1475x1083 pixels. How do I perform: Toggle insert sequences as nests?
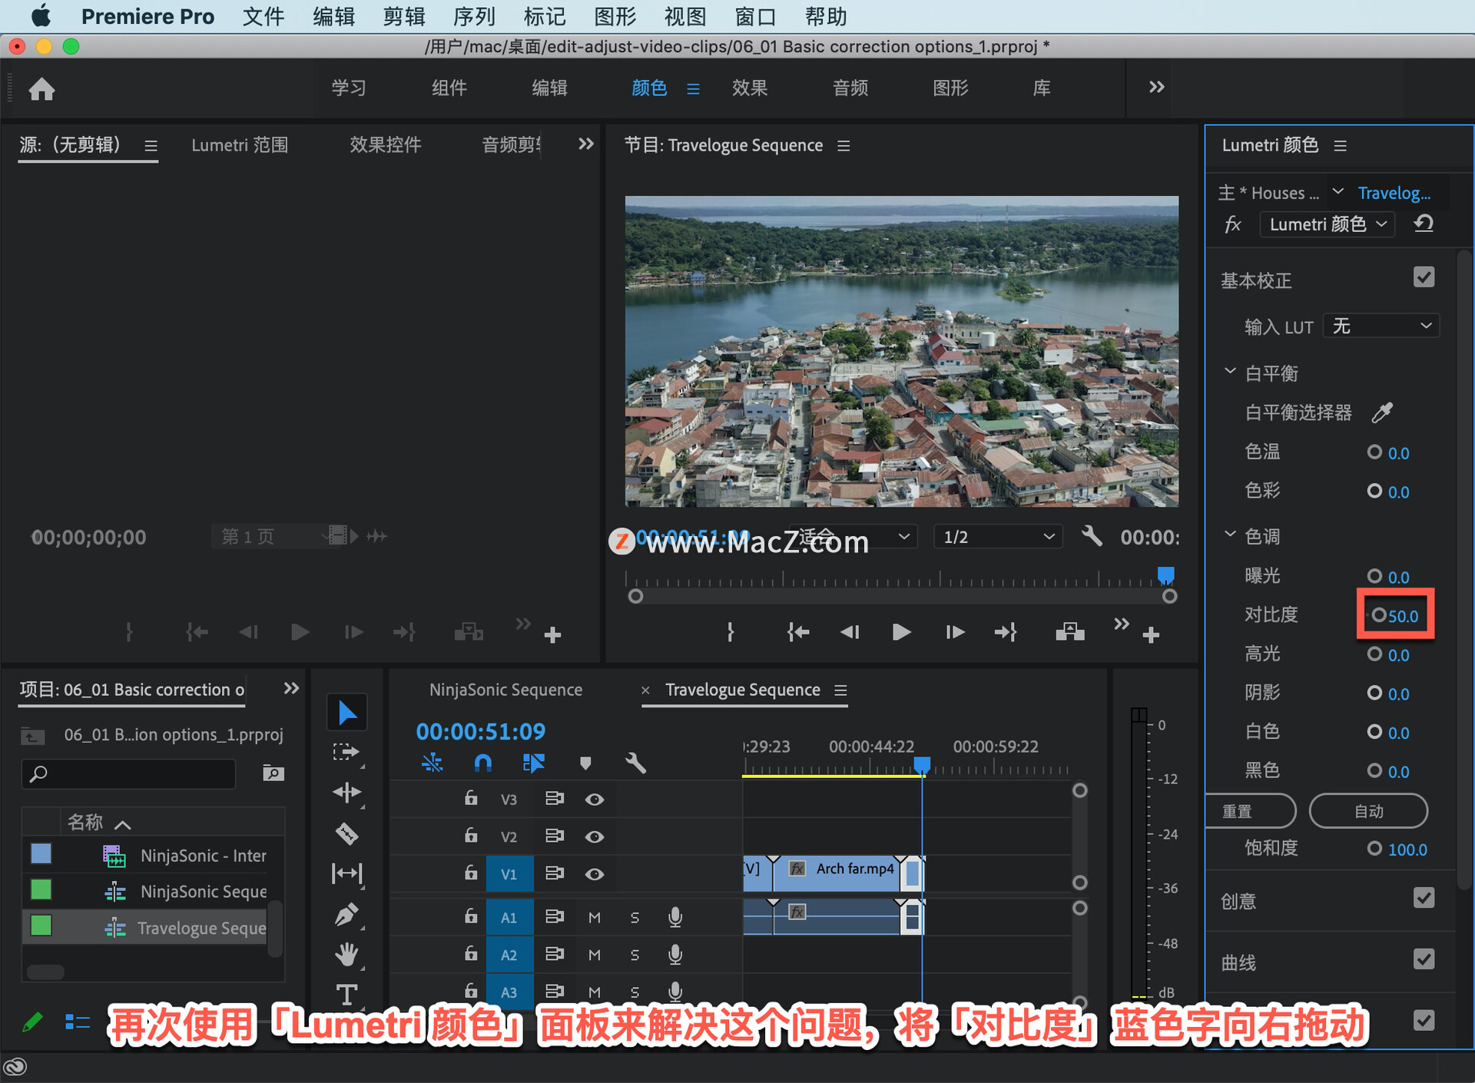(433, 763)
